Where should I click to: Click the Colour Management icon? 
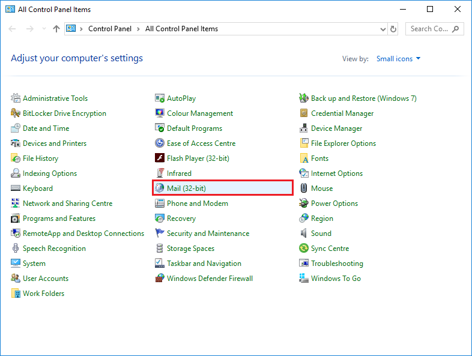(x=160, y=113)
